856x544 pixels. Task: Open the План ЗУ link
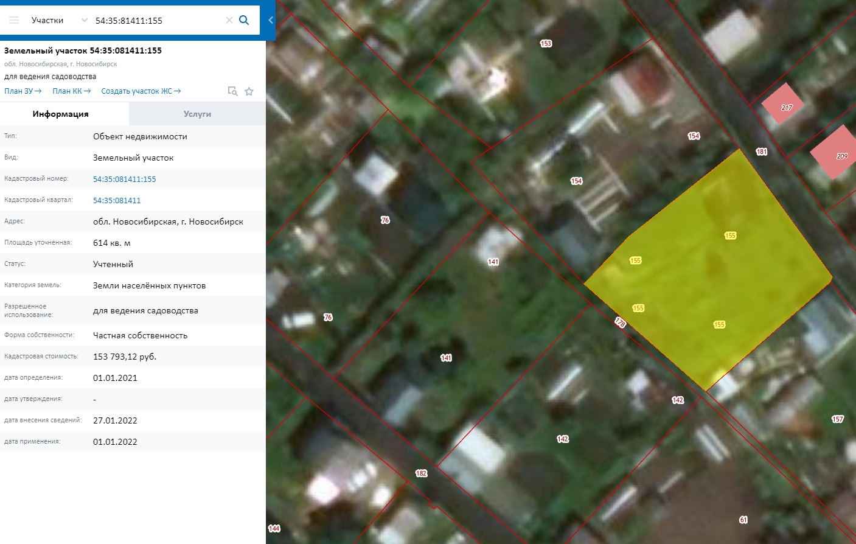tap(23, 91)
